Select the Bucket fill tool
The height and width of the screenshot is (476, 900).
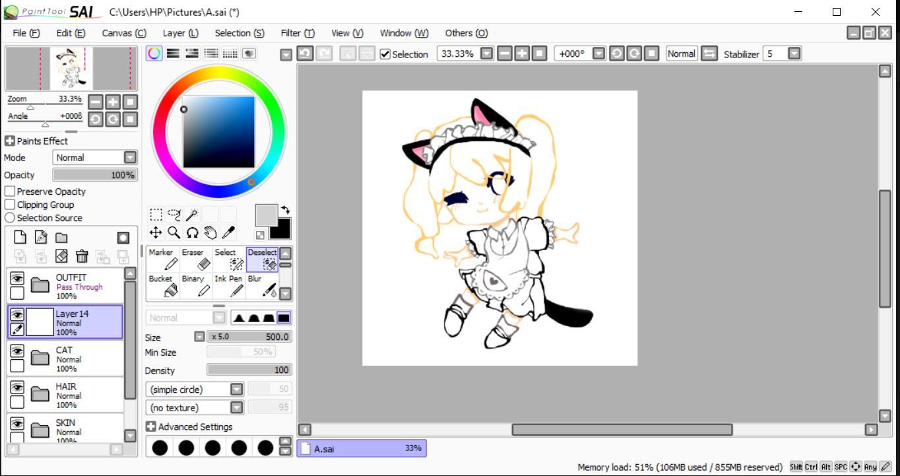163,287
